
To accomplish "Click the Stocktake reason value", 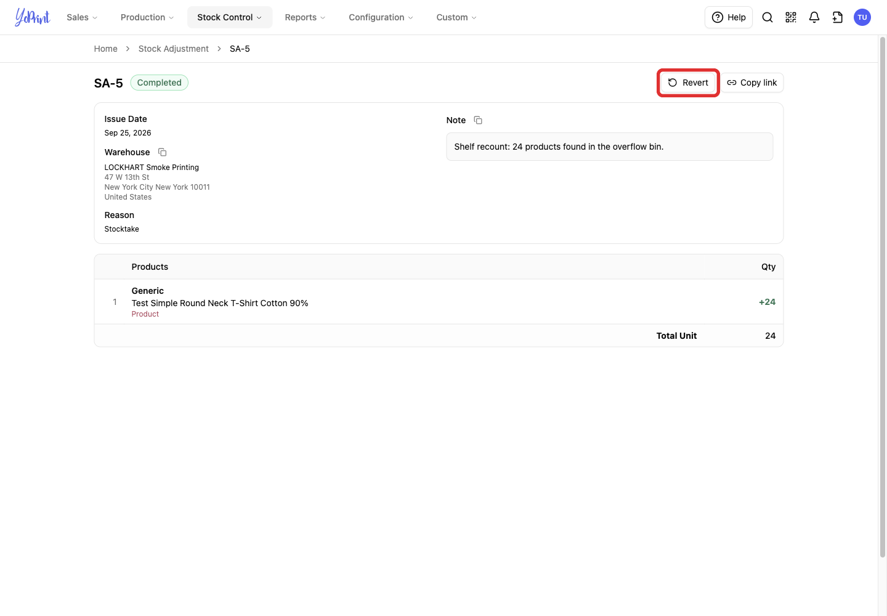I will click(122, 229).
